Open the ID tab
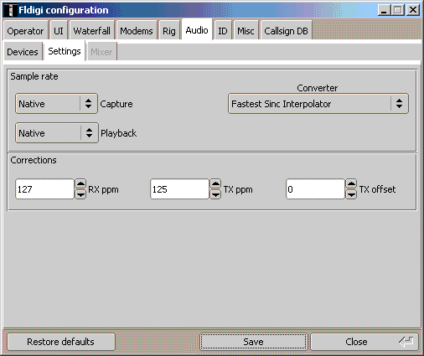Image resolution: width=424 pixels, height=356 pixels. coord(223,31)
